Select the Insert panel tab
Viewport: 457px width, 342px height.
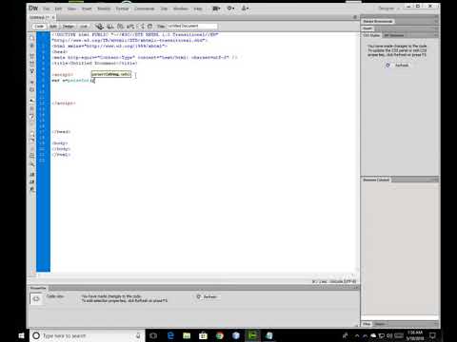coord(368,28)
